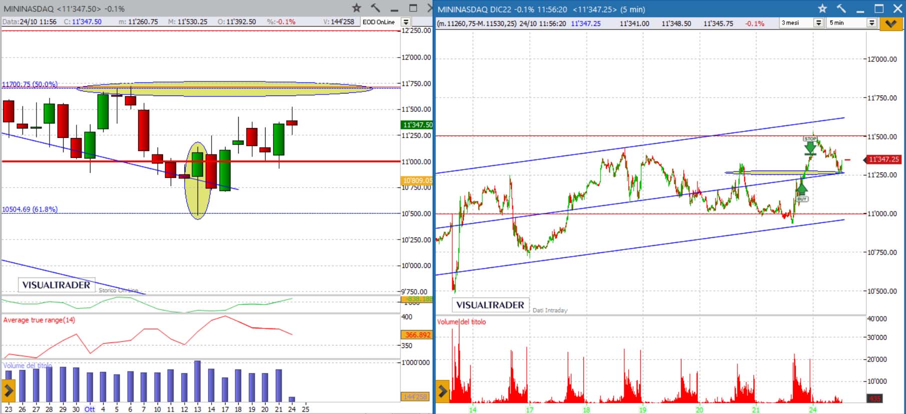Click the red horizontal line at 11'000 on daily chart
Screen dimensions: 906x414
pos(201,161)
